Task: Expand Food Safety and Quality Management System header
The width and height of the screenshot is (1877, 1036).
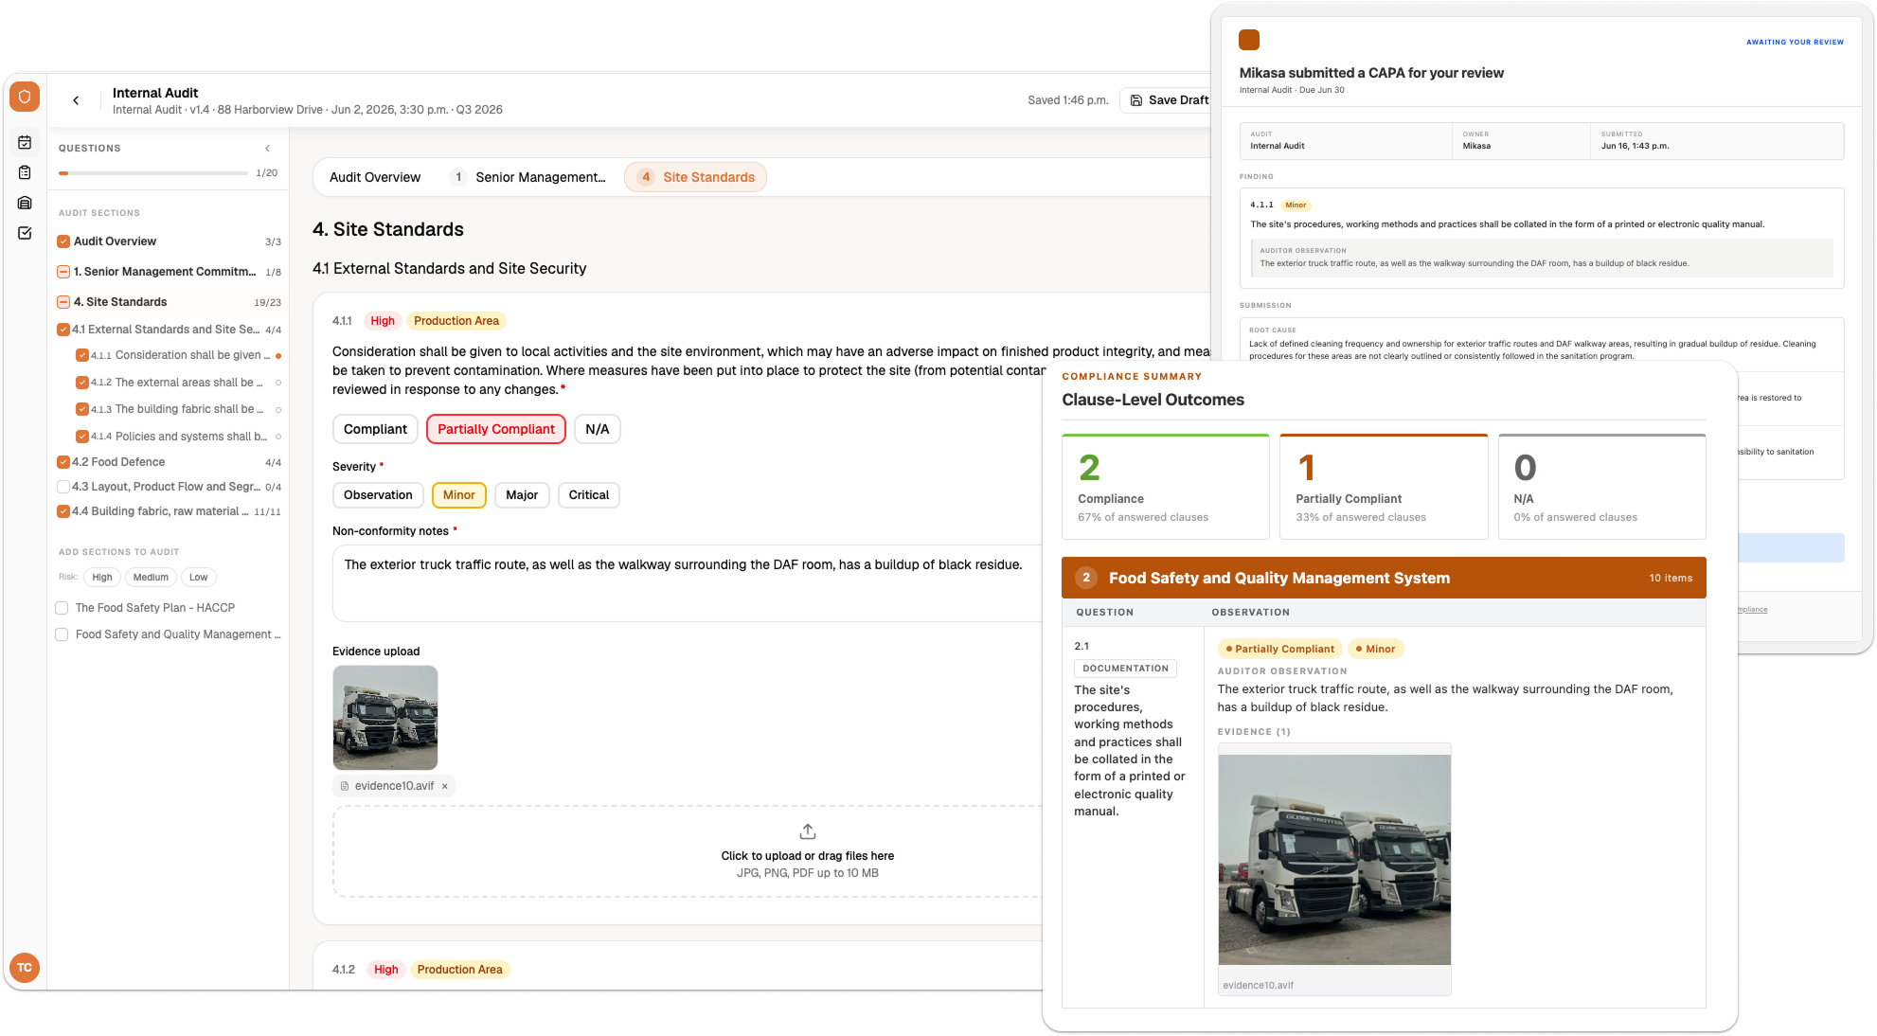Action: tap(1384, 578)
